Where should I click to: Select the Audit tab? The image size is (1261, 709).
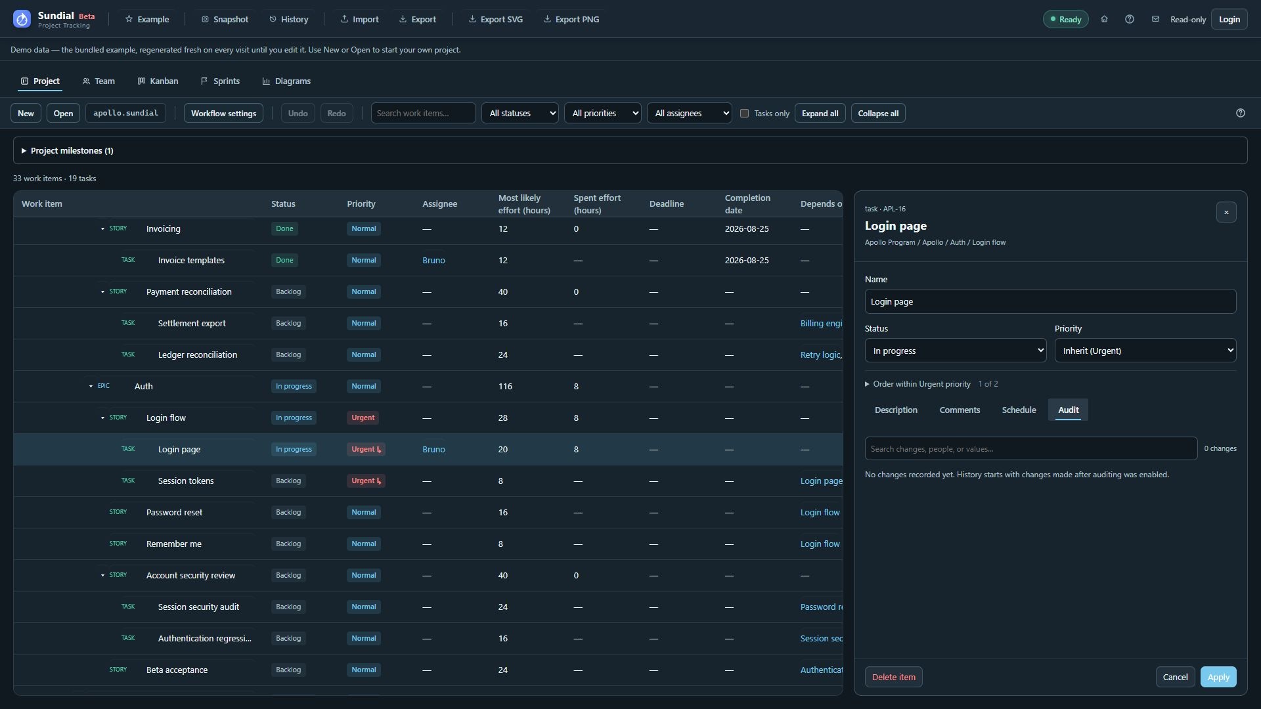point(1068,410)
